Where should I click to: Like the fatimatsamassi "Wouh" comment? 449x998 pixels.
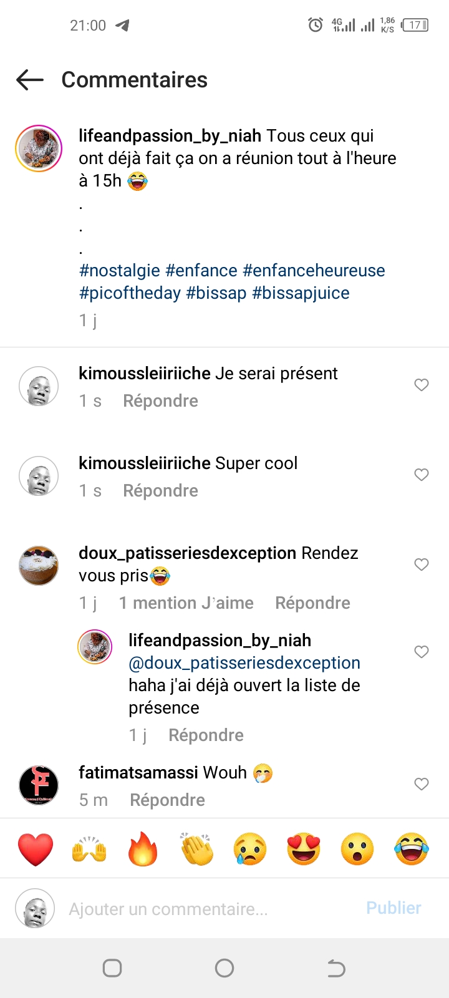coord(422,784)
